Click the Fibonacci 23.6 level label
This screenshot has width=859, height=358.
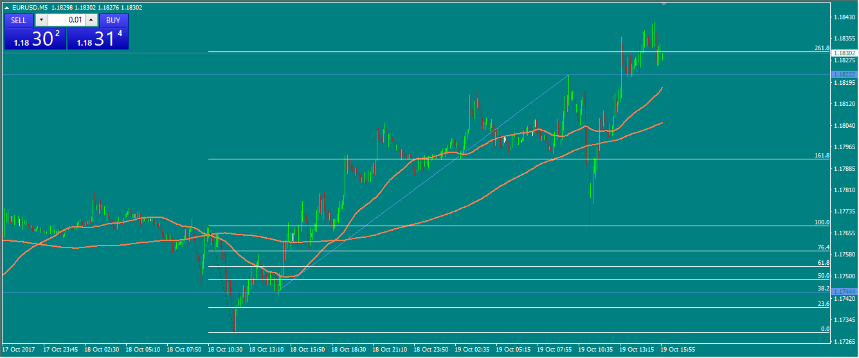click(824, 304)
